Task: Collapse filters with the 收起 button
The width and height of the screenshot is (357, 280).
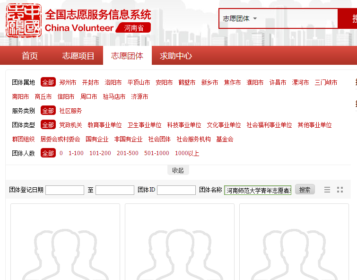Action: (178, 170)
